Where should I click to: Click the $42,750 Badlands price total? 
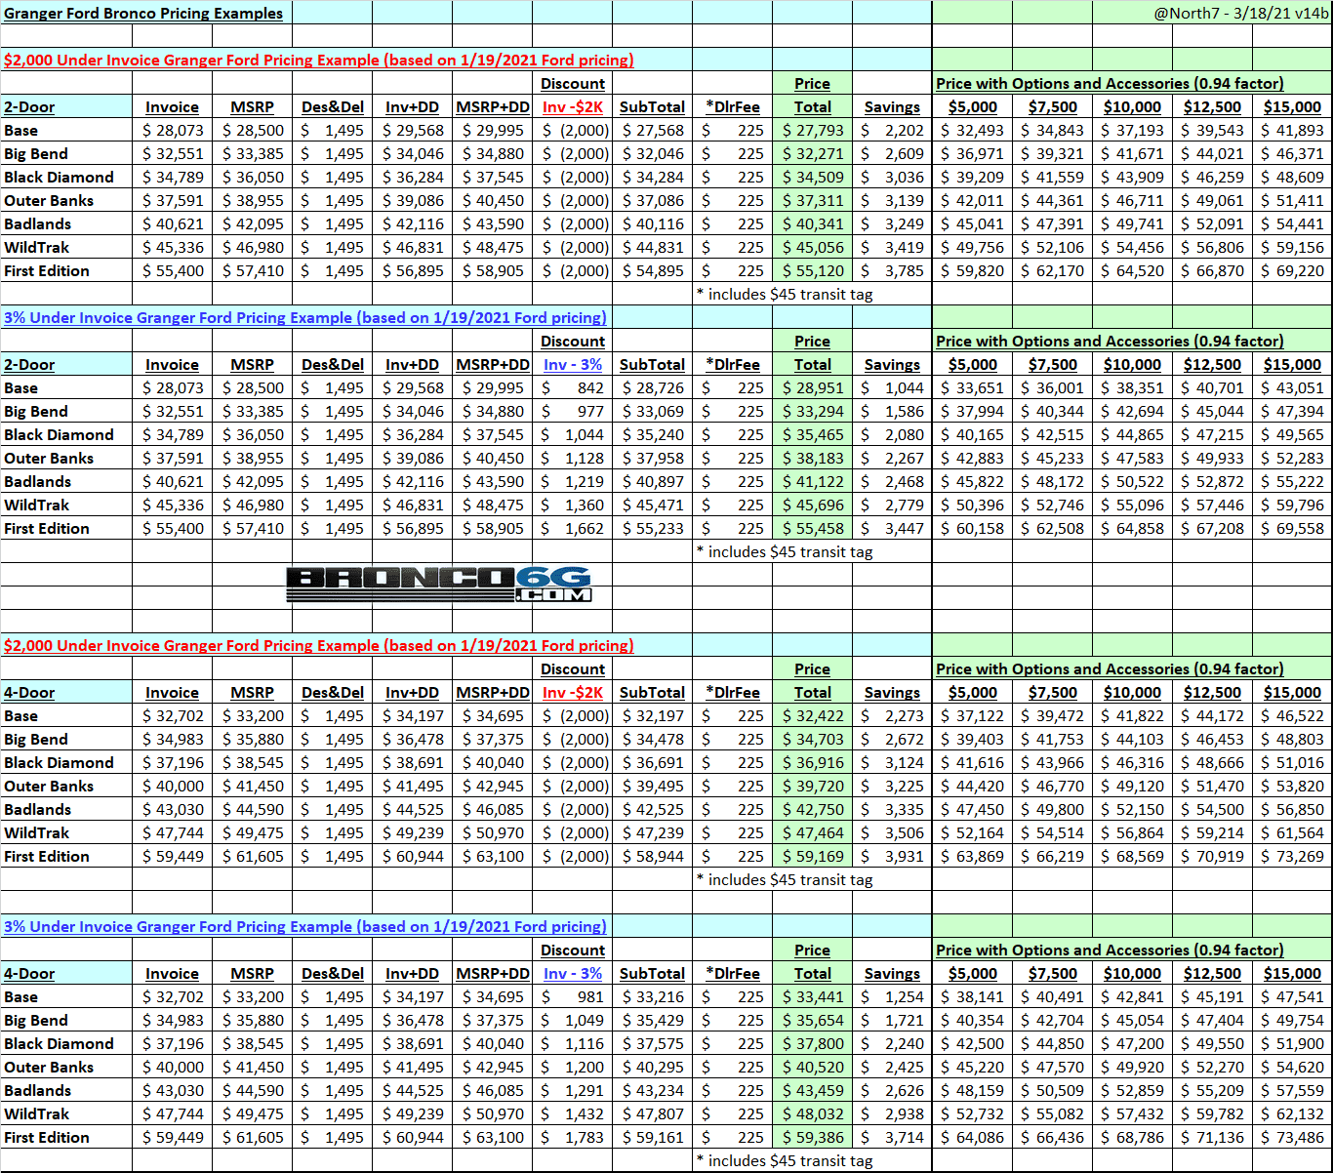pos(812,809)
